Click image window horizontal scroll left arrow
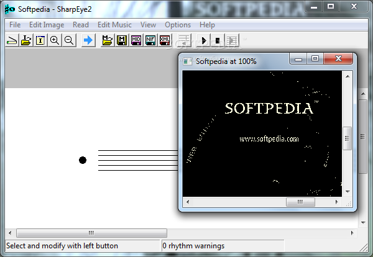Viewport: 373px width, 257px height. click(x=188, y=202)
